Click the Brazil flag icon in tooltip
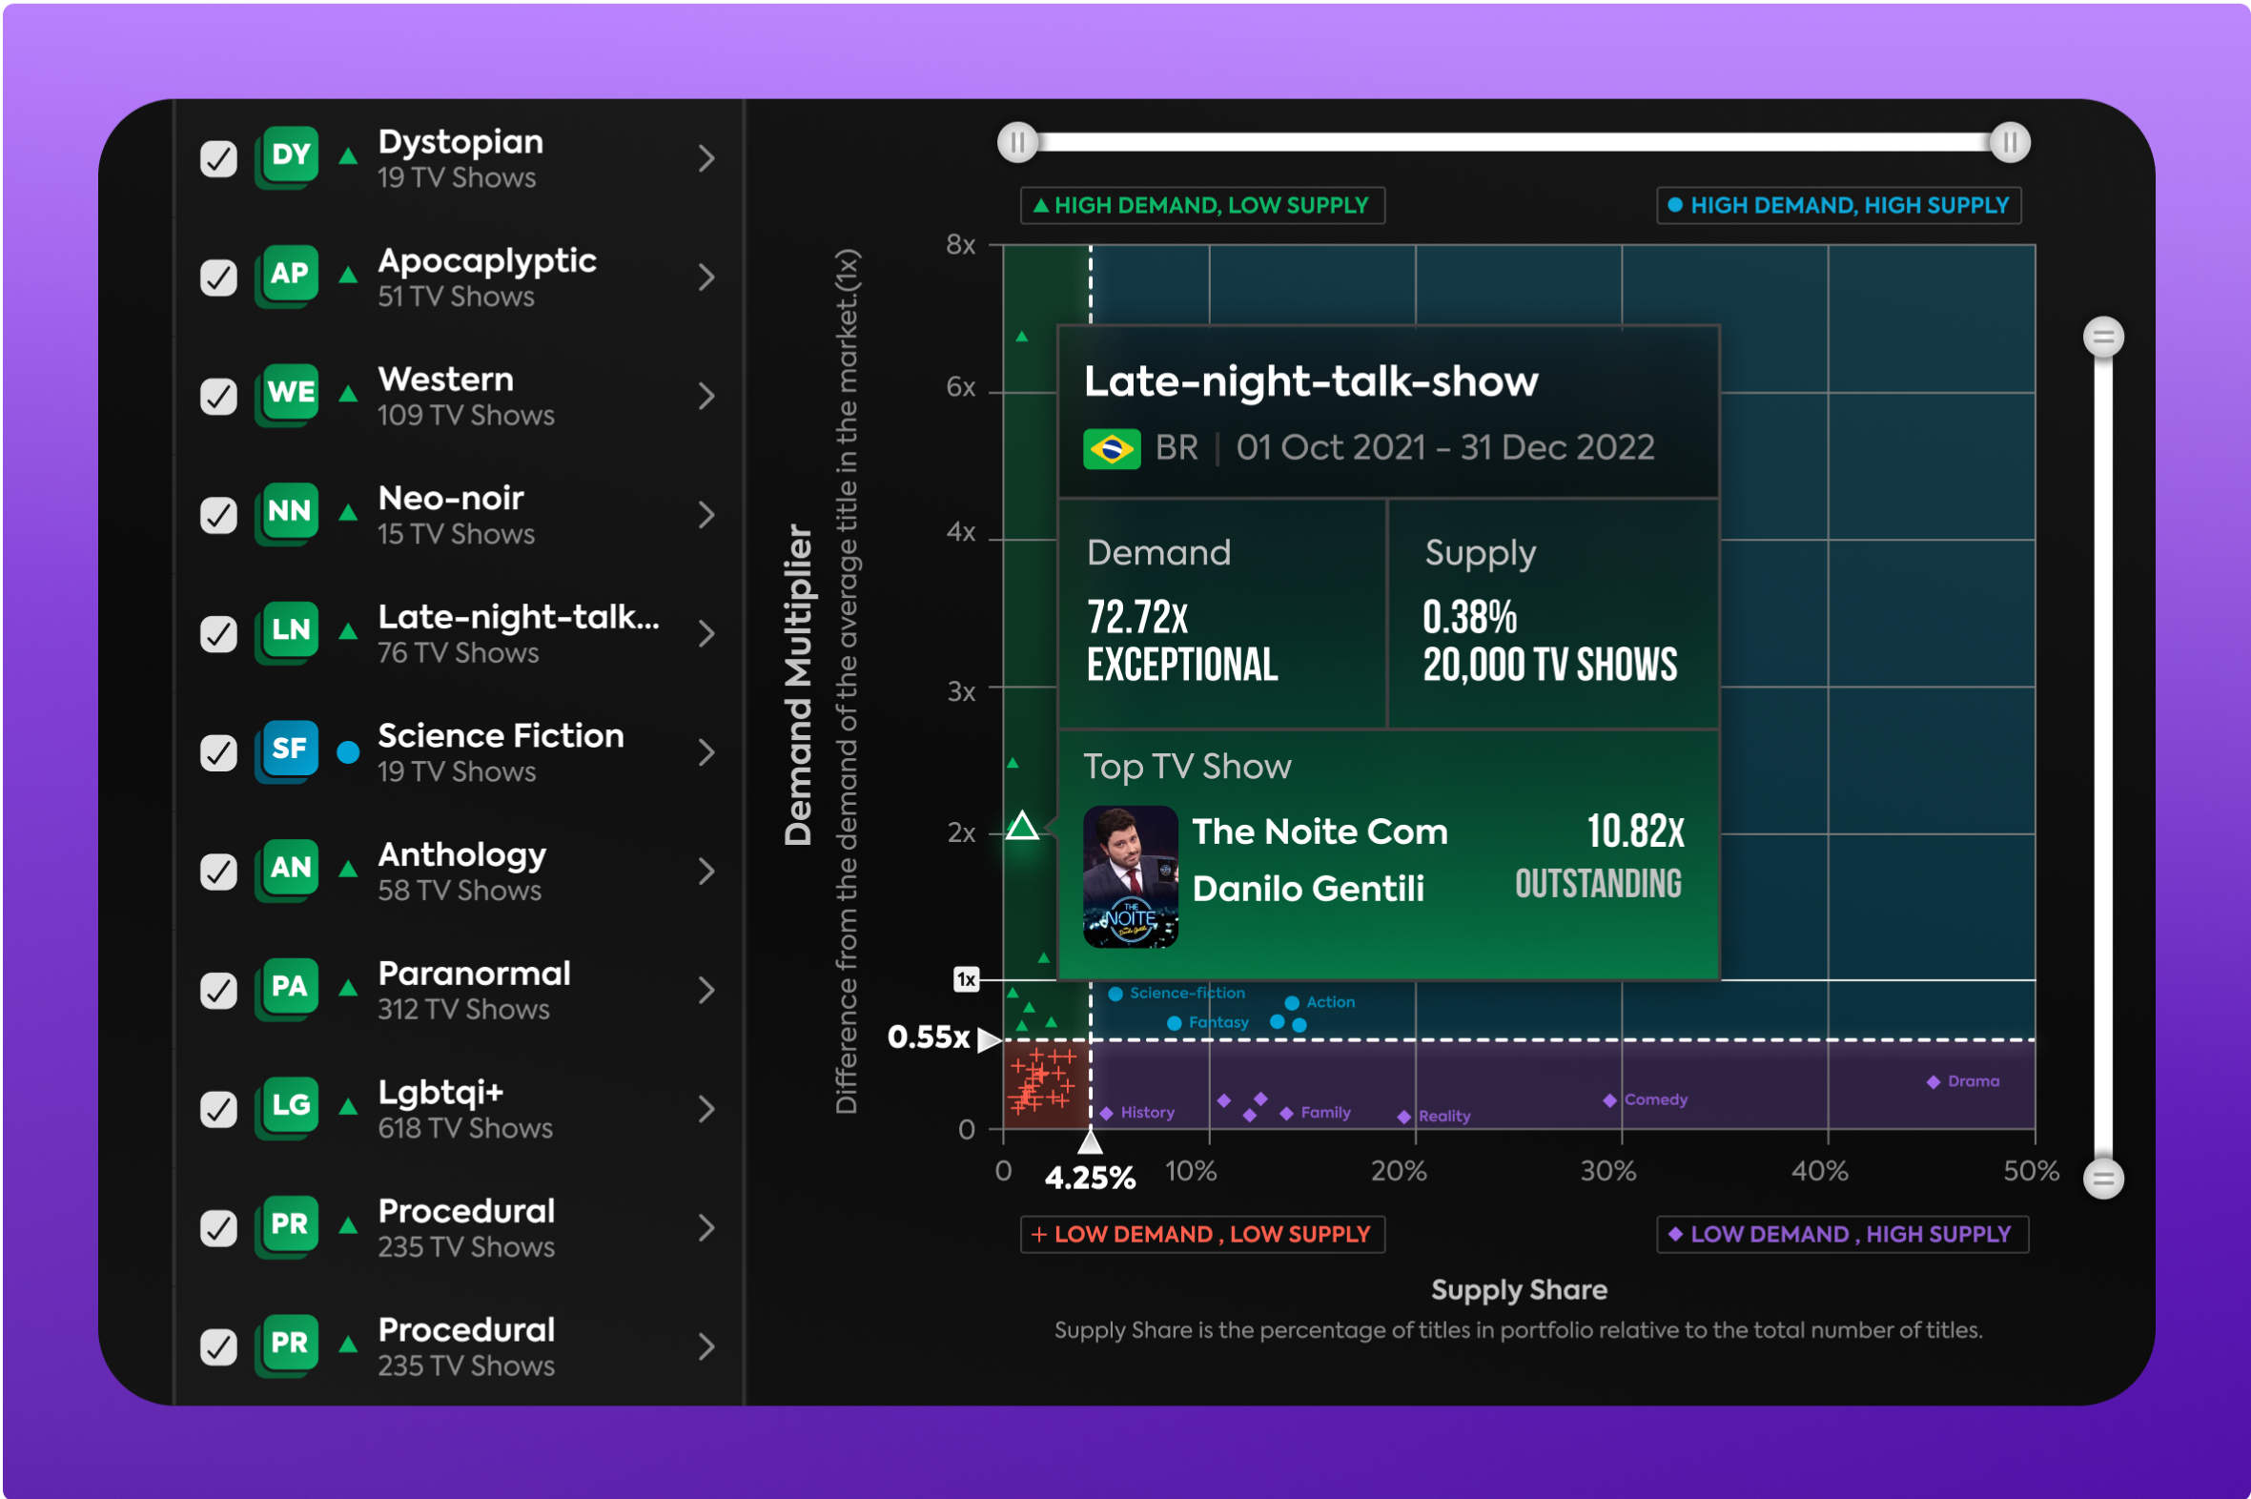 pyautogui.click(x=1111, y=448)
